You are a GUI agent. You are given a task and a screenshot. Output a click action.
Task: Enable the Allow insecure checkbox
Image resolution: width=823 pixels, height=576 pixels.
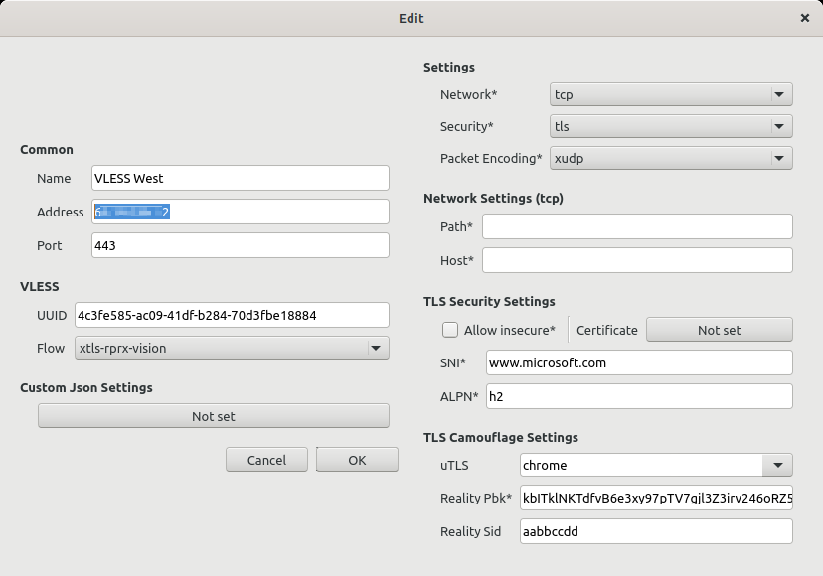click(450, 330)
